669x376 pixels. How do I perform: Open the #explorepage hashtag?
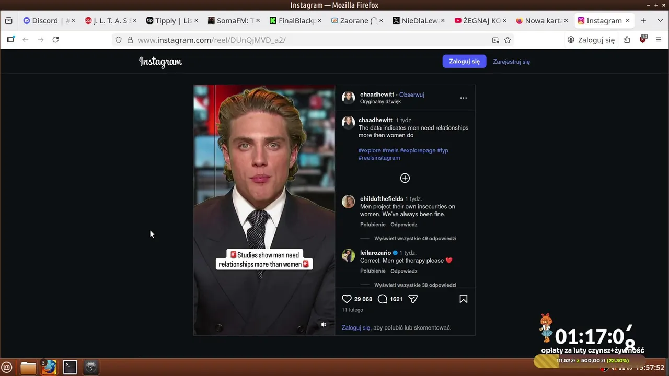click(418, 150)
